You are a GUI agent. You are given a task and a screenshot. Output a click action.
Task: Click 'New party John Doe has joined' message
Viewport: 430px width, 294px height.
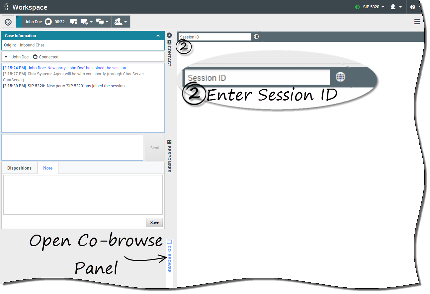pos(87,68)
